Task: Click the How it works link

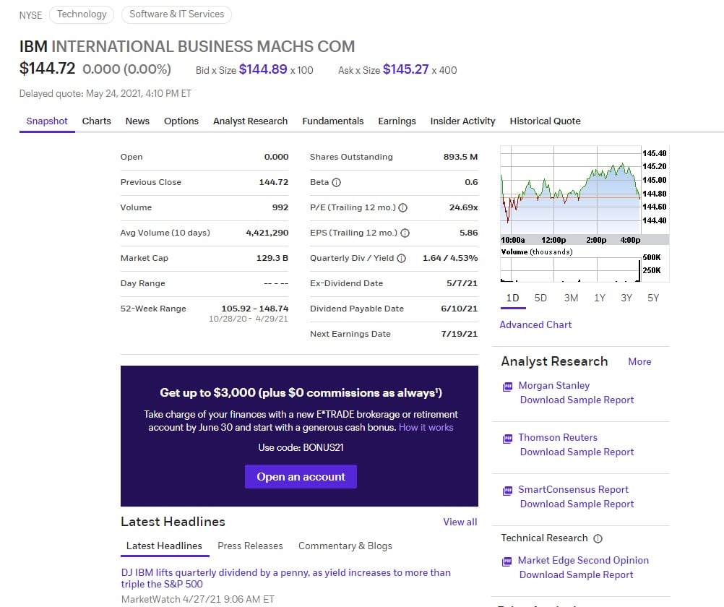Action: point(426,428)
